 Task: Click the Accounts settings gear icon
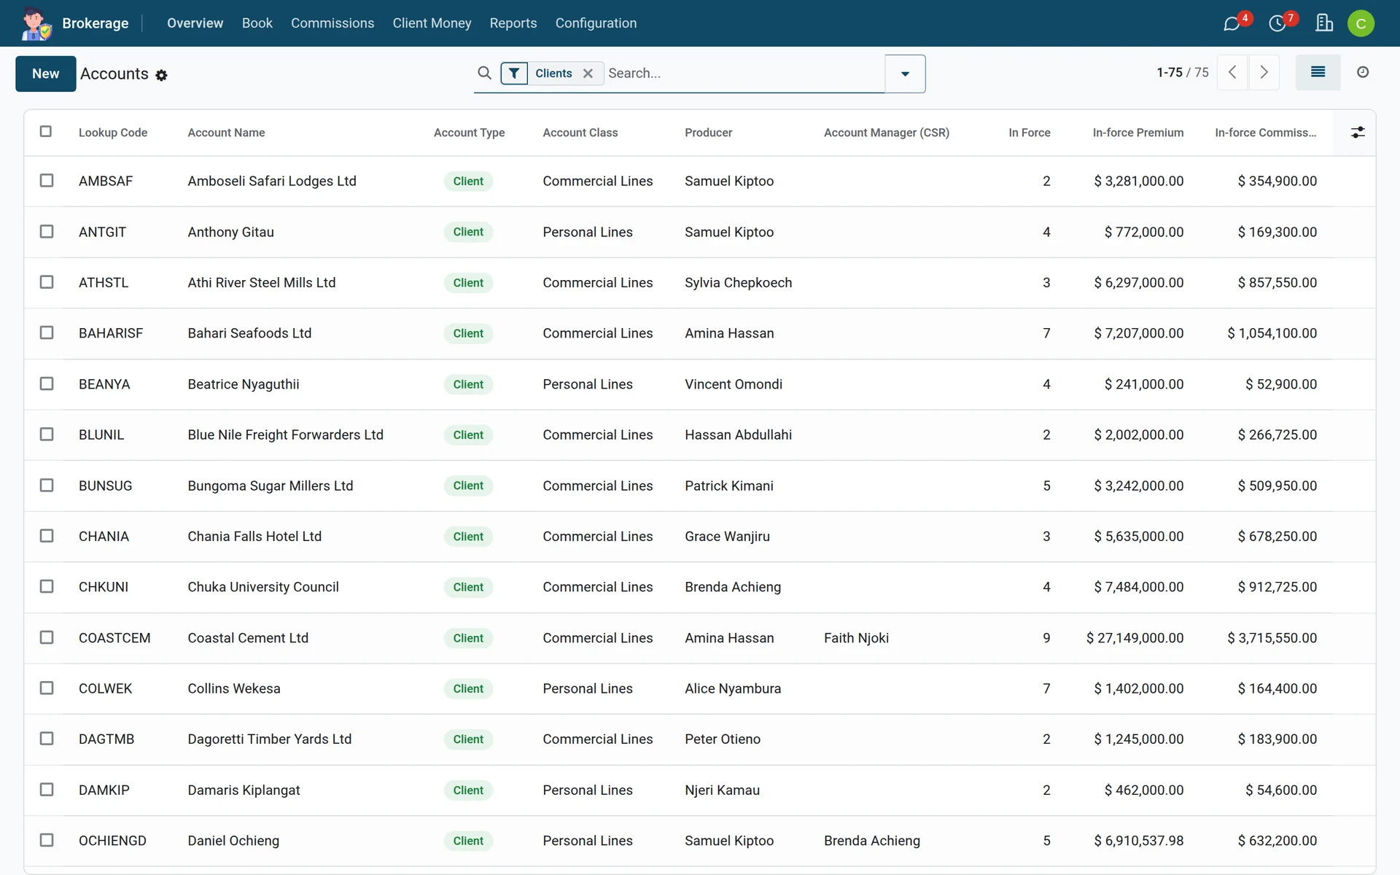pos(161,75)
